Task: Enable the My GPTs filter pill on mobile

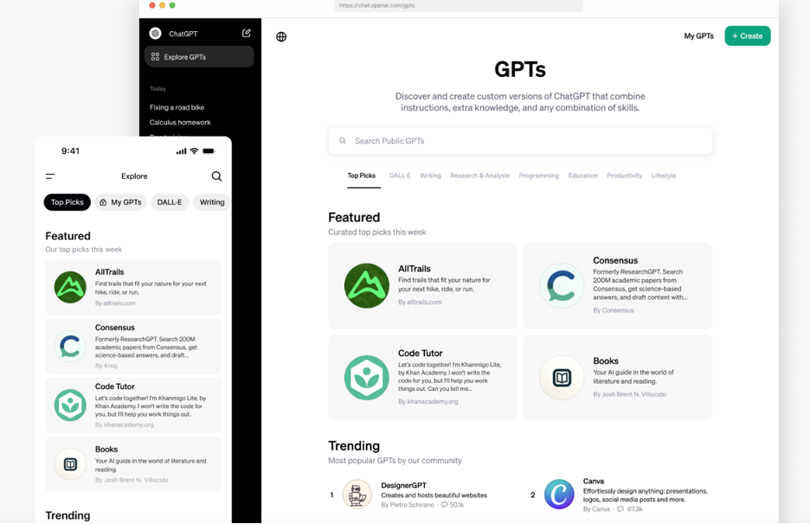Action: click(120, 201)
